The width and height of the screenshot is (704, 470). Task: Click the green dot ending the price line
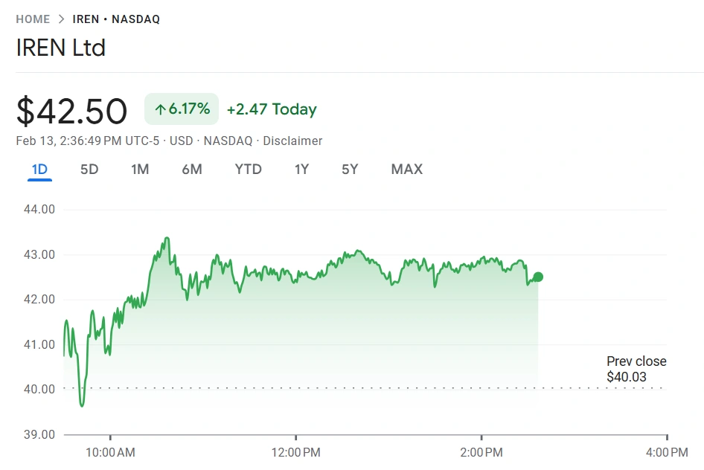tap(538, 277)
